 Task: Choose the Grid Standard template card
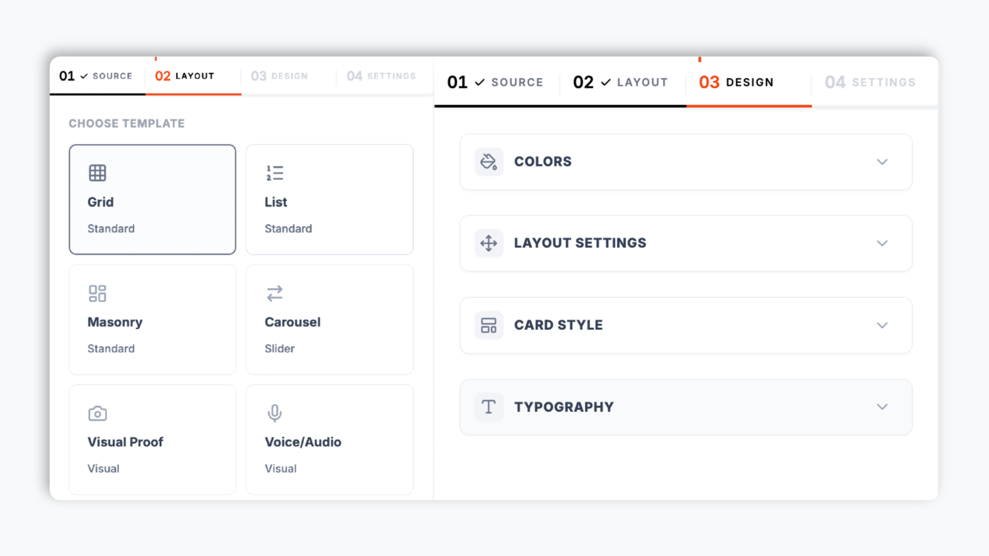153,200
